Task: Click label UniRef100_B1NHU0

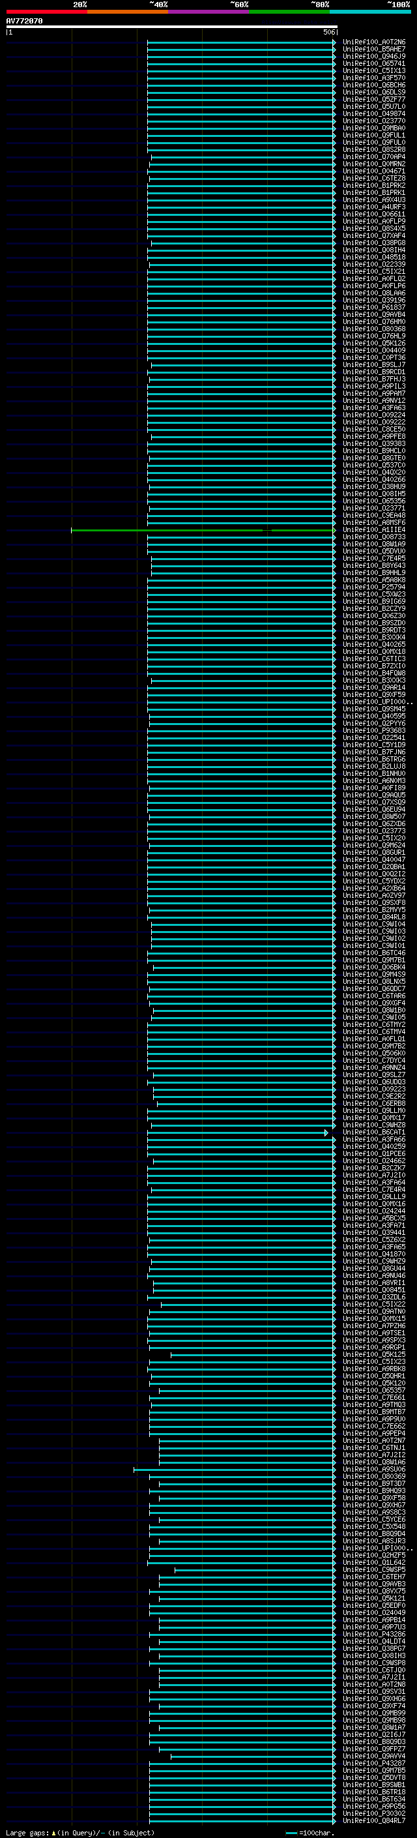Action: coord(374,773)
